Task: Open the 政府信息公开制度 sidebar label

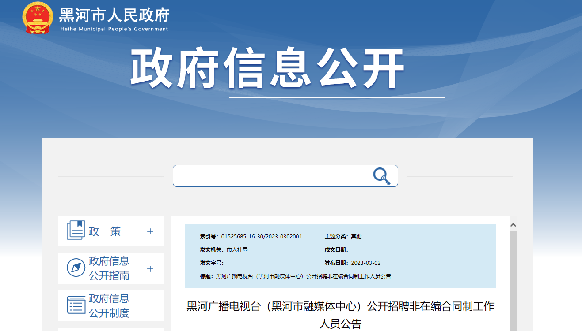Action: (x=109, y=305)
